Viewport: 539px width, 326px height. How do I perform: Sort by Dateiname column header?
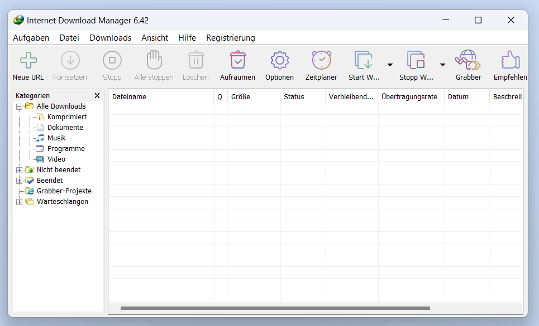tap(161, 96)
